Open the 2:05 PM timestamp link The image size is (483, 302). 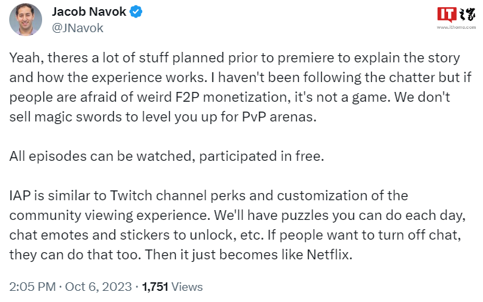click(30, 287)
